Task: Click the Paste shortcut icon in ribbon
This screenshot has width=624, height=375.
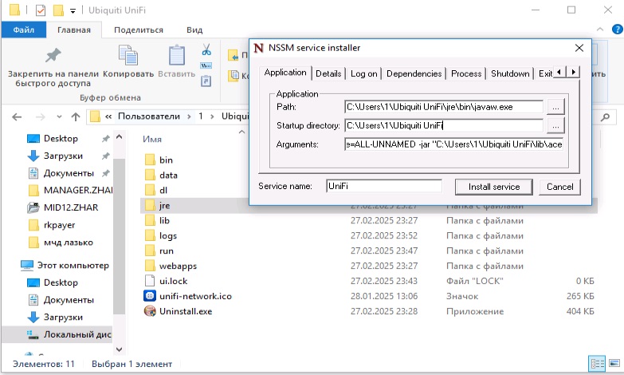Action: pos(206,81)
